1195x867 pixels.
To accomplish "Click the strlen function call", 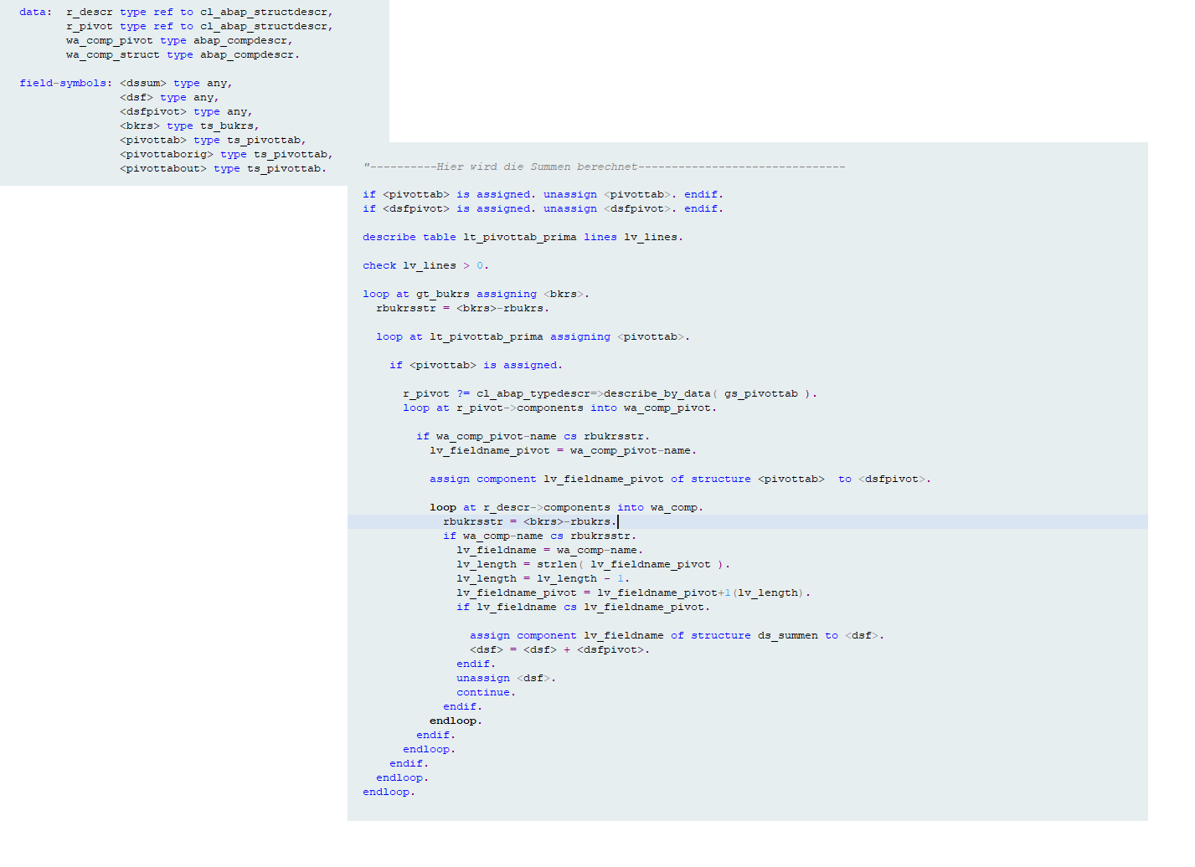I will coord(556,565).
